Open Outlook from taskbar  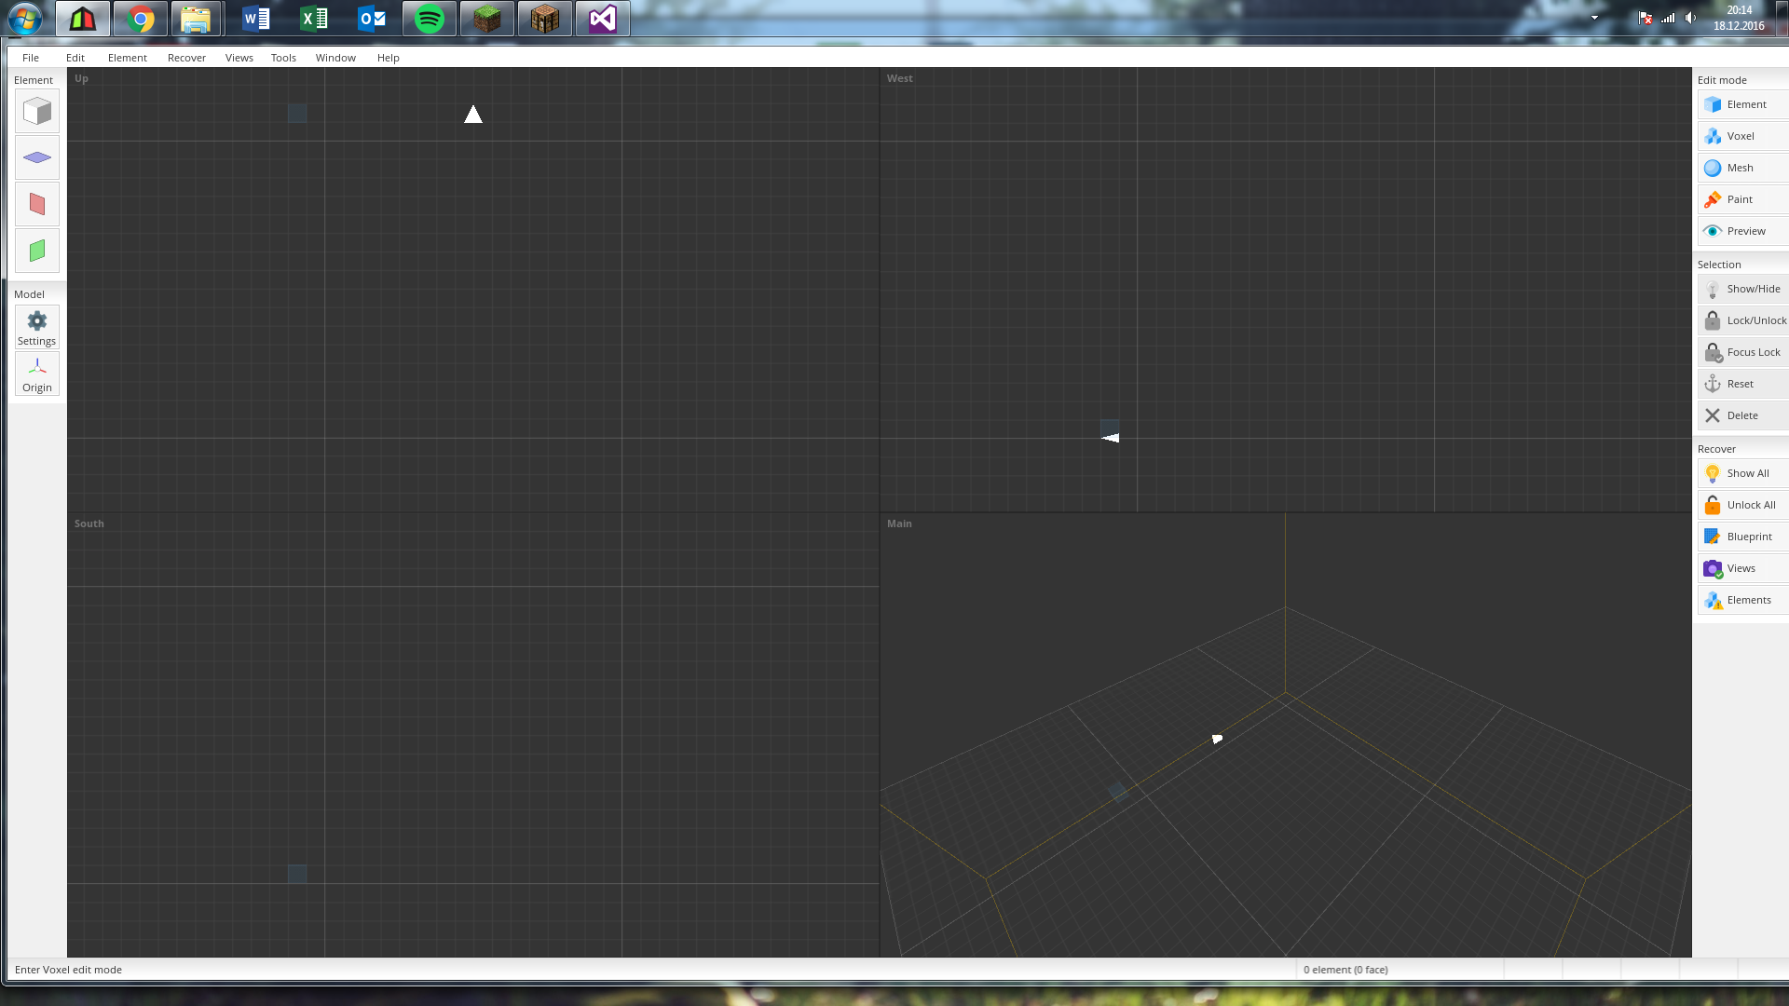pyautogui.click(x=372, y=19)
